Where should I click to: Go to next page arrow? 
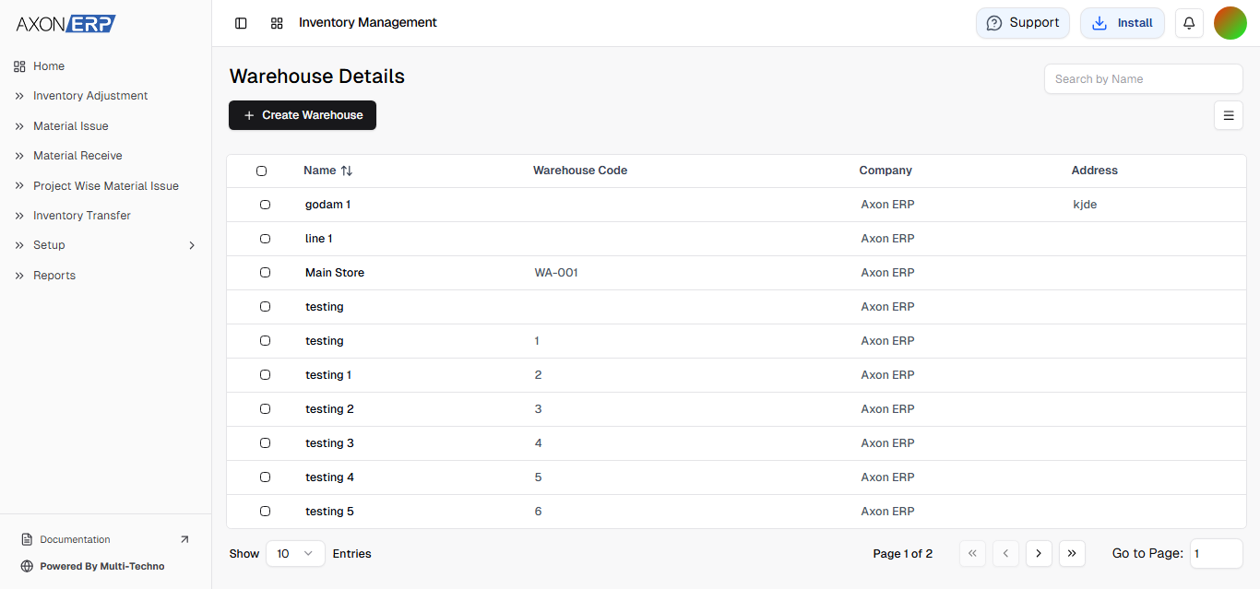1039,553
